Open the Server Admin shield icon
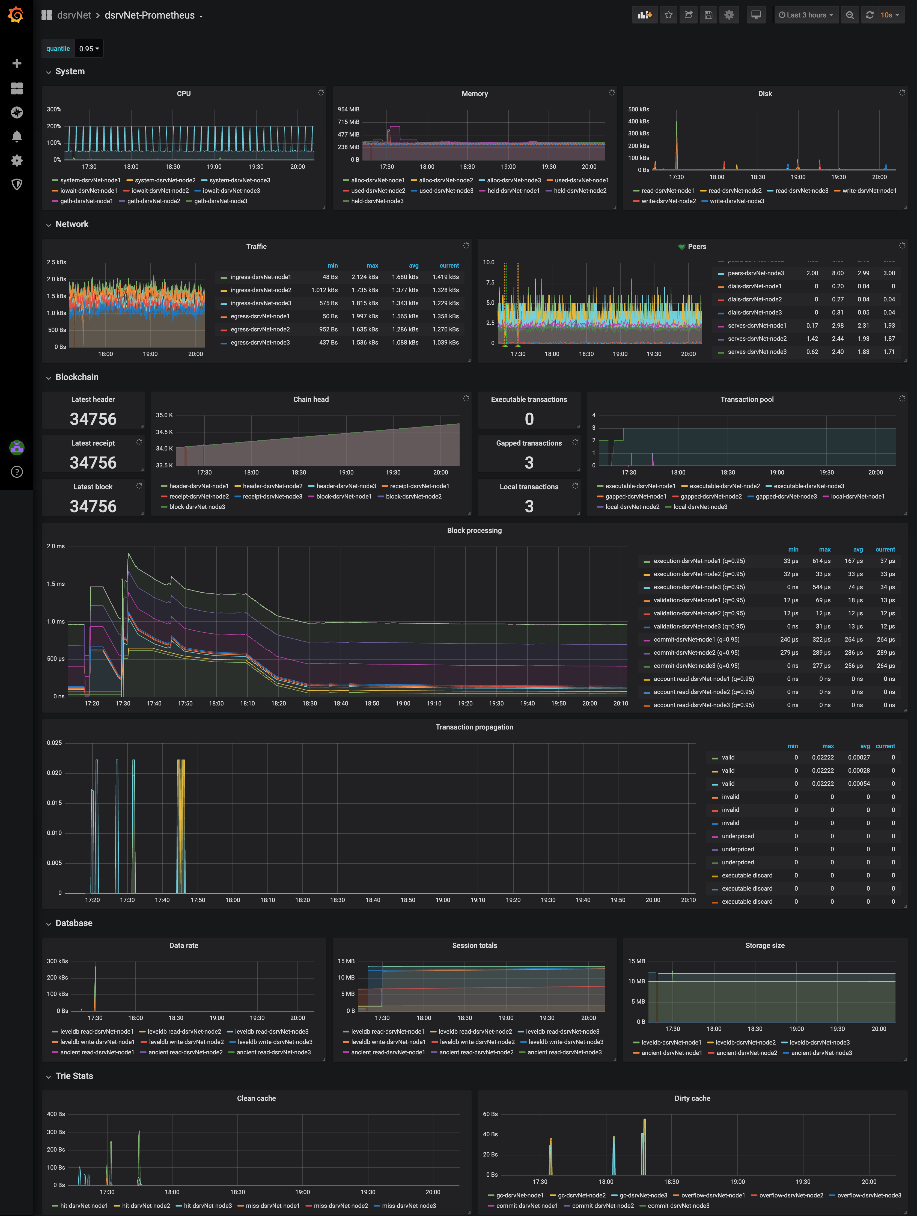The width and height of the screenshot is (917, 1216). (x=17, y=184)
